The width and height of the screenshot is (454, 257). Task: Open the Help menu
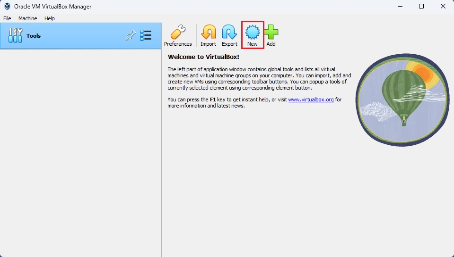click(x=50, y=18)
